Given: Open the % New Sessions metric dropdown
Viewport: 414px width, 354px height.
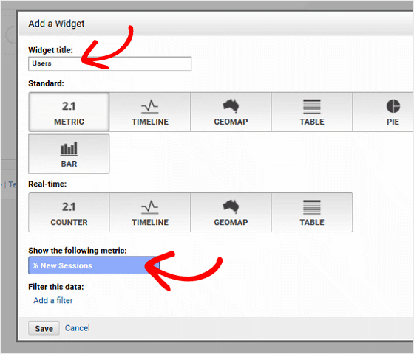Looking at the screenshot, I should [x=94, y=265].
